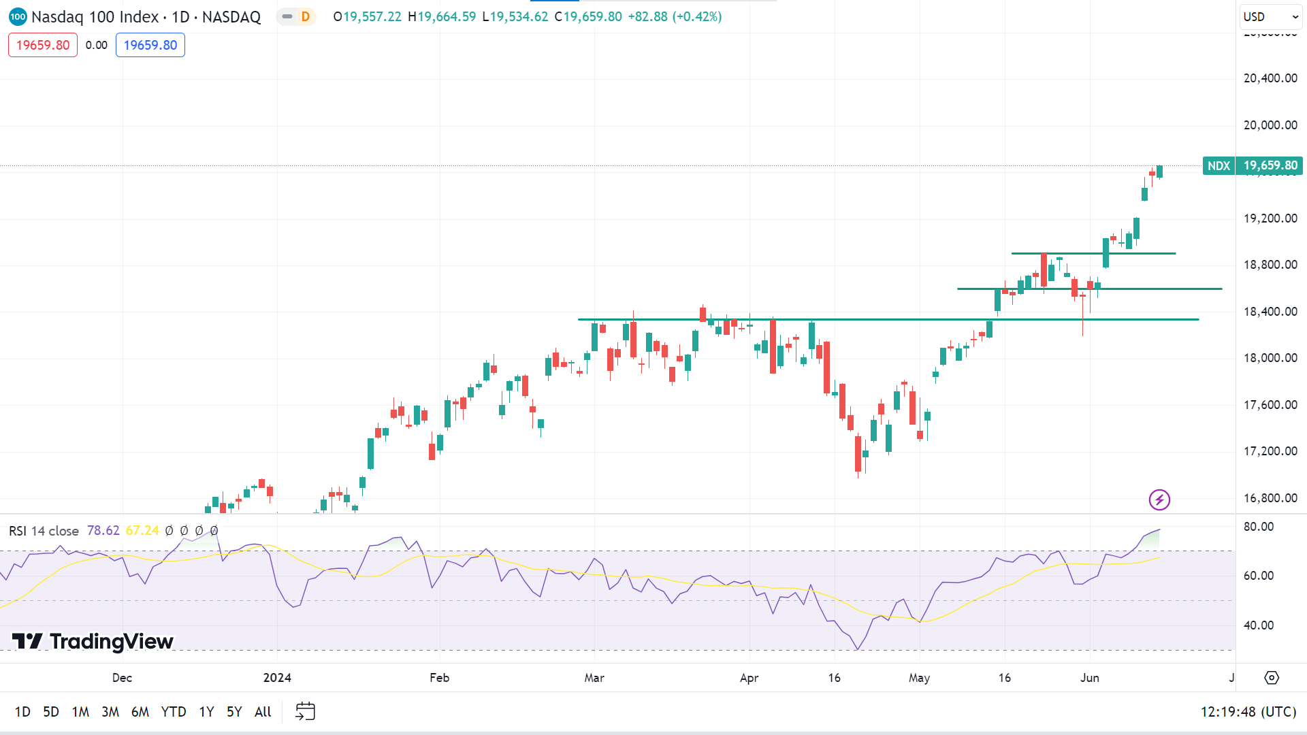Click the 12:19:48 (UTC) clock

(x=1248, y=712)
